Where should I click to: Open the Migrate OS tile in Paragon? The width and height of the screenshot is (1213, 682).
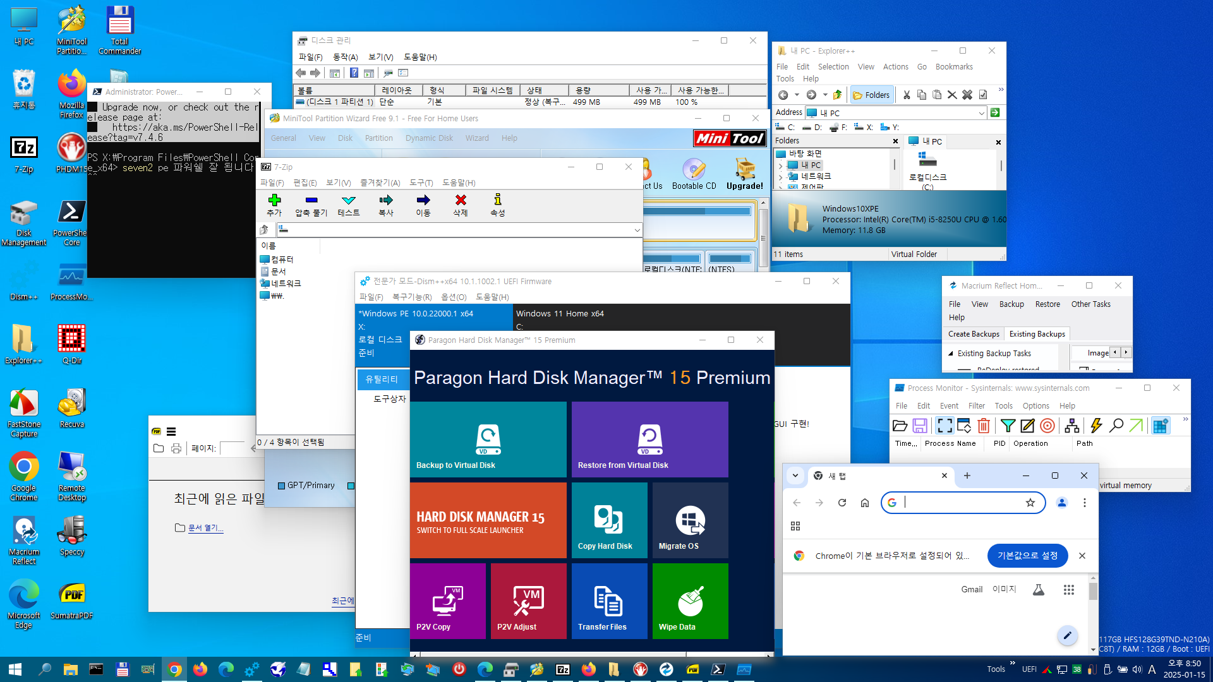(x=691, y=520)
